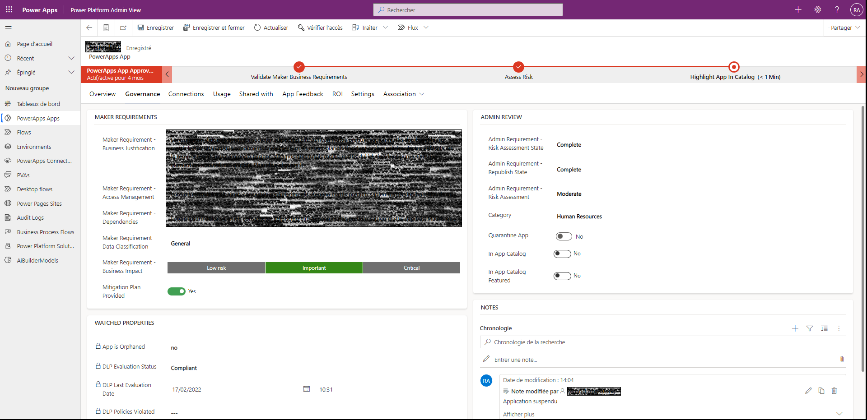Switch to the App Feedback tab
867x420 pixels.
click(303, 94)
